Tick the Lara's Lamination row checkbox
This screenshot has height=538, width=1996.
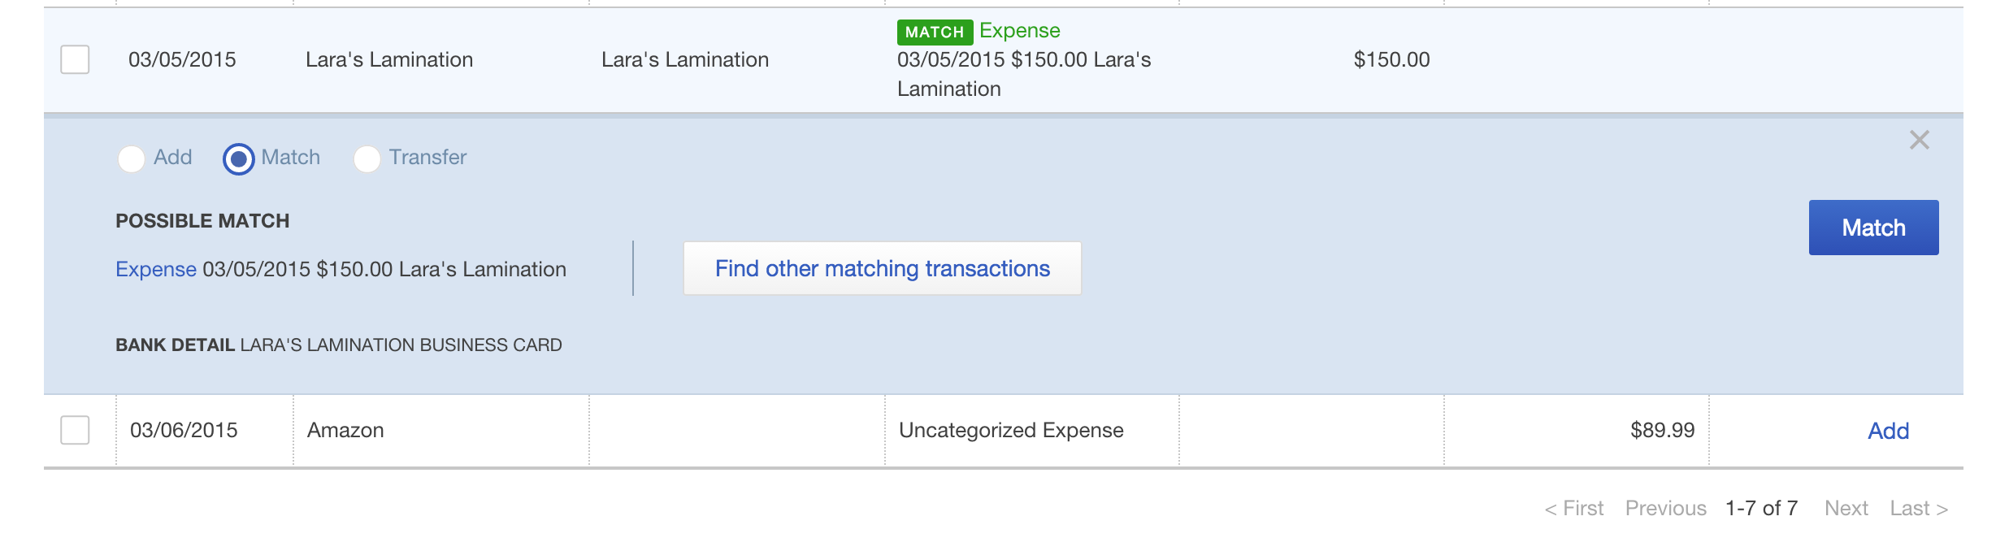pyautogui.click(x=75, y=59)
